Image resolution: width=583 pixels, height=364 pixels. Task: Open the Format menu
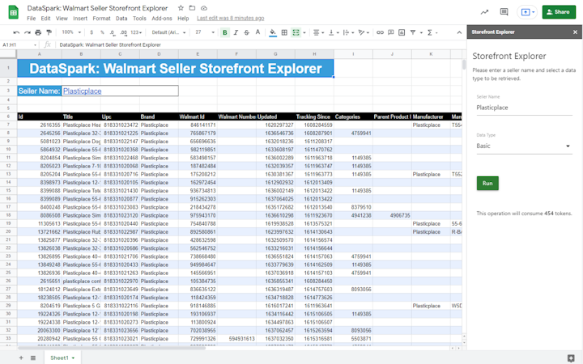pos(101,18)
